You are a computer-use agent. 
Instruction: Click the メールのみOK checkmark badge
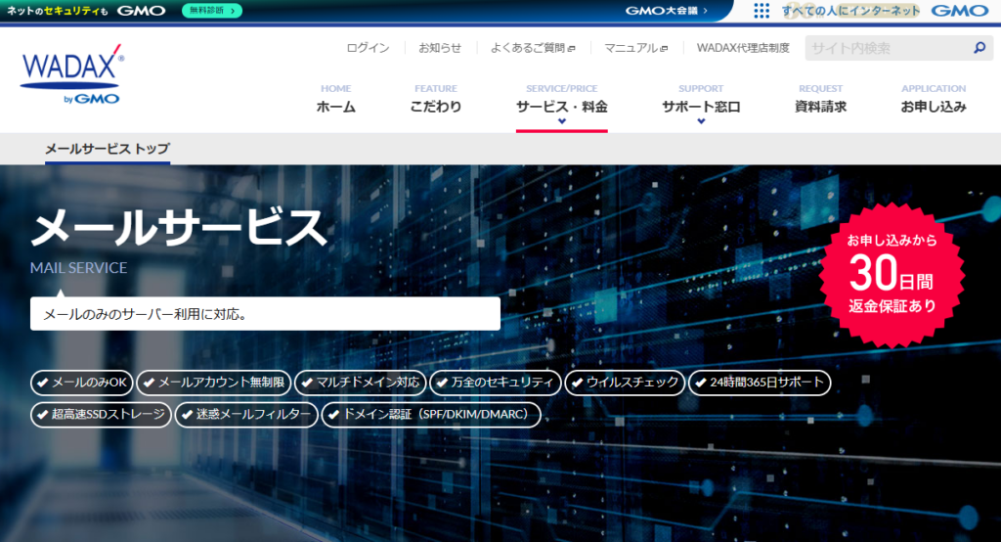(82, 382)
